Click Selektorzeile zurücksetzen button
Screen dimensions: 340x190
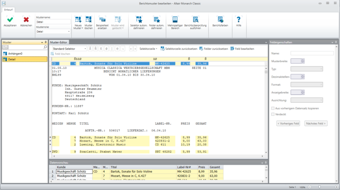tap(179, 49)
